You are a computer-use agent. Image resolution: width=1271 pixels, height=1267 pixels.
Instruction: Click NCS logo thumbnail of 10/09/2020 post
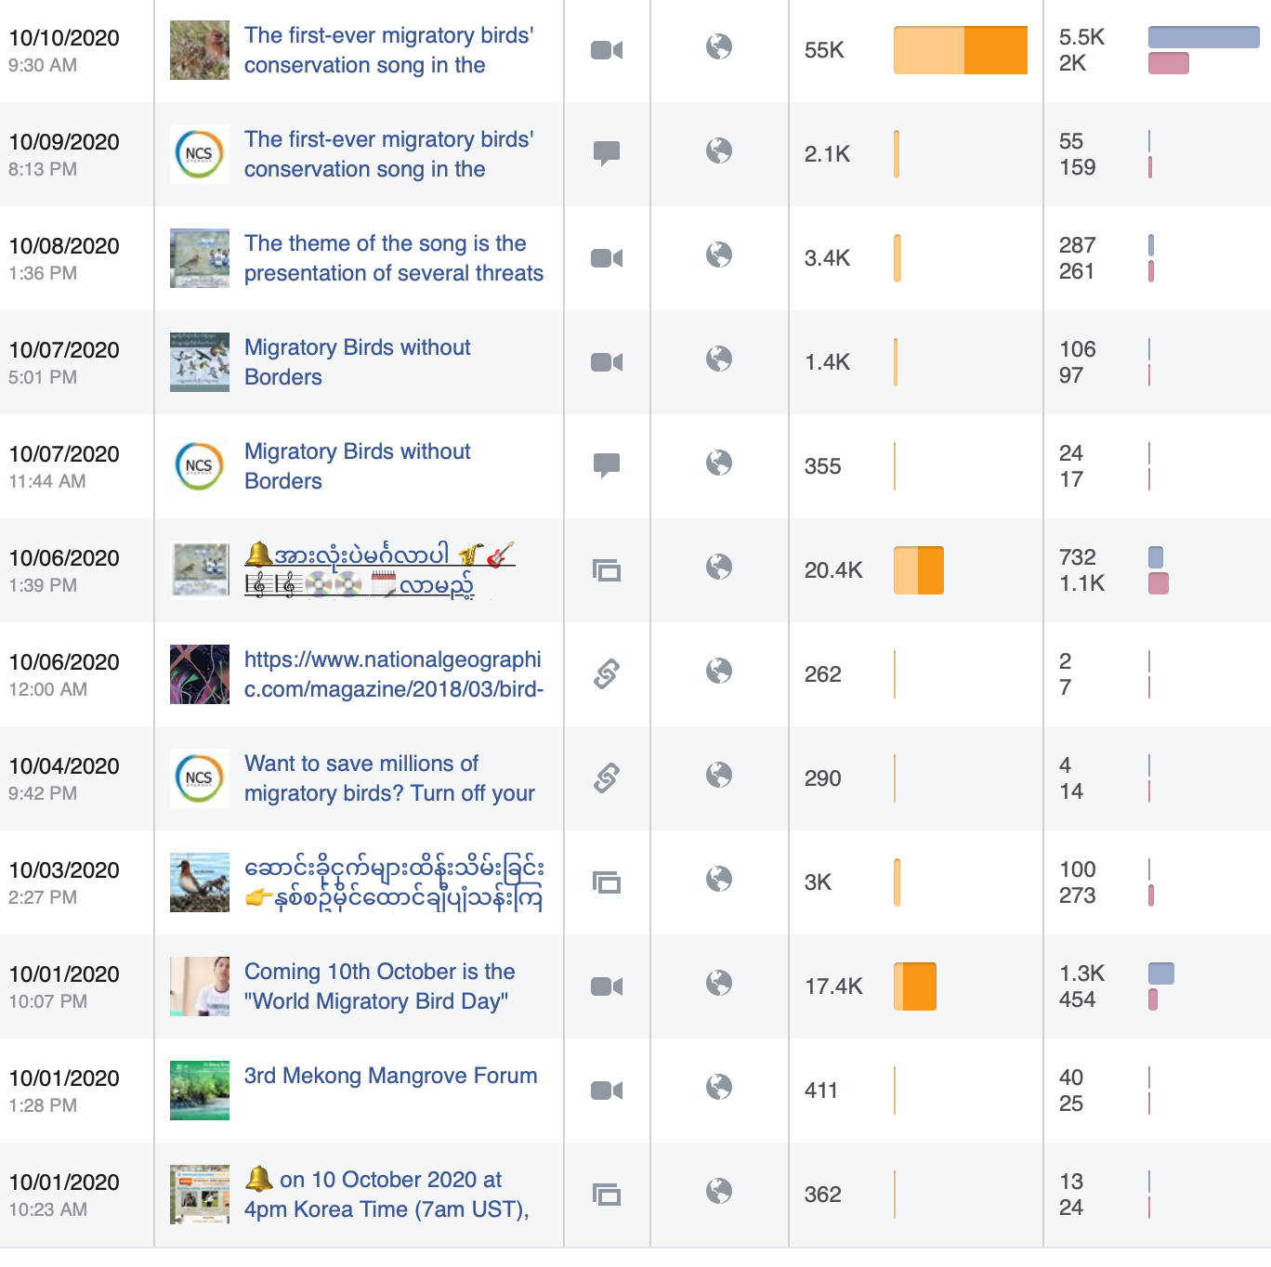[200, 154]
